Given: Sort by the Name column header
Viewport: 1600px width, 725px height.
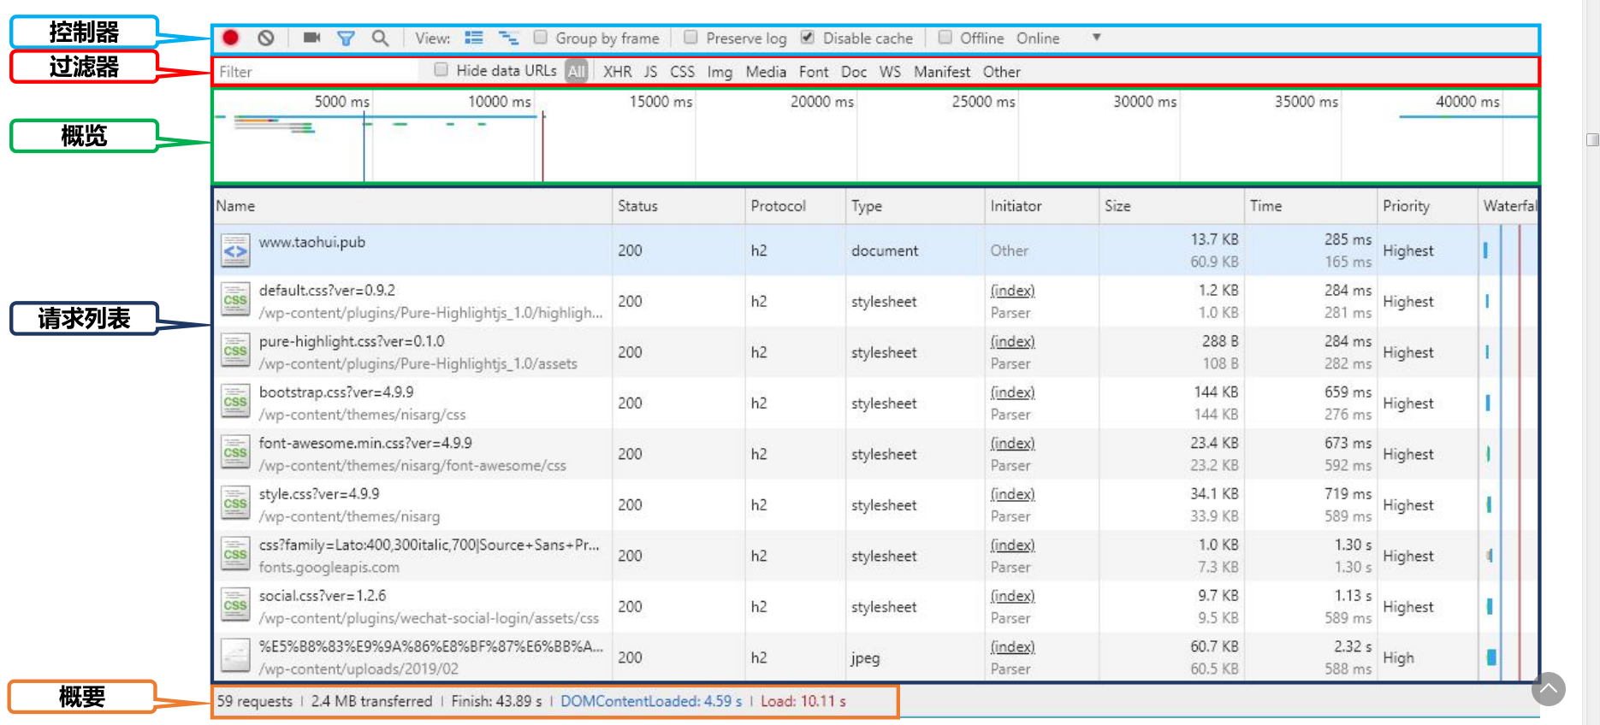Looking at the screenshot, I should click(x=412, y=206).
